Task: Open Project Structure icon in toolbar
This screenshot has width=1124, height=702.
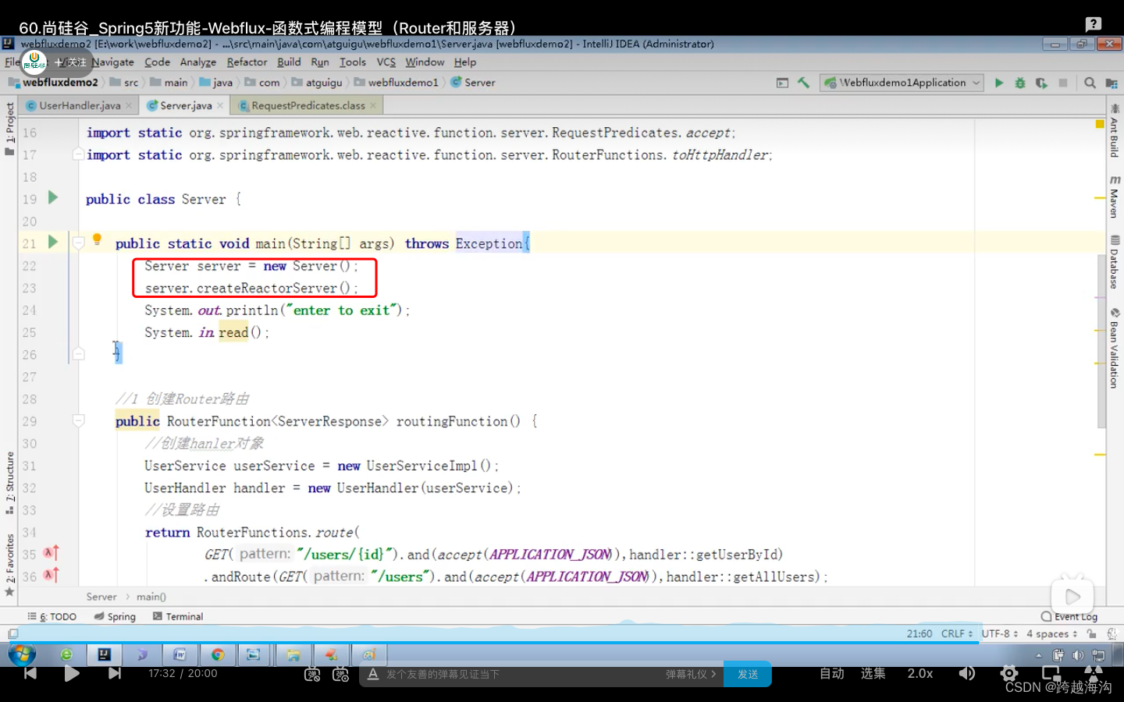Action: [x=1112, y=83]
